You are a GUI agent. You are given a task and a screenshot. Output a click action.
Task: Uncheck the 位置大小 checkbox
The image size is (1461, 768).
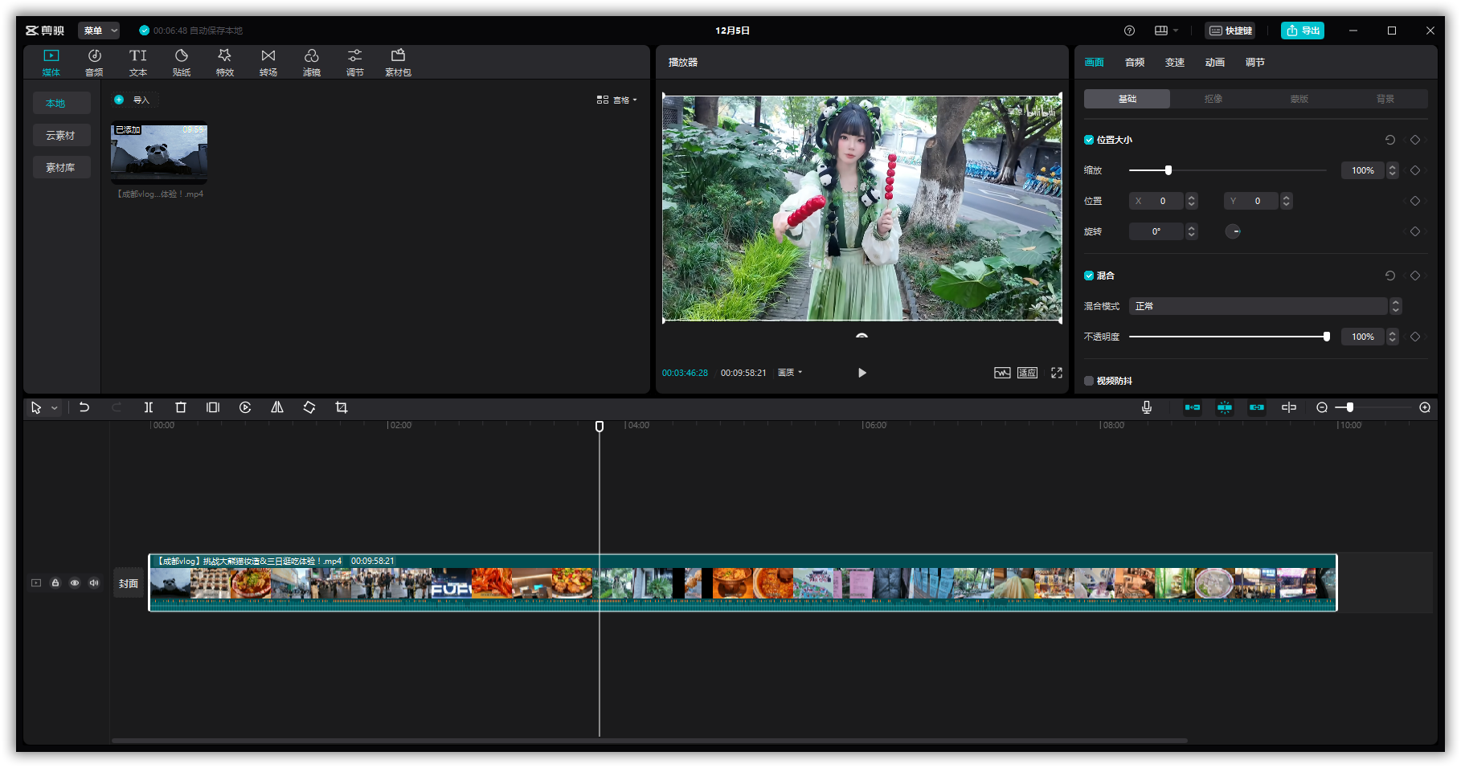click(x=1089, y=140)
